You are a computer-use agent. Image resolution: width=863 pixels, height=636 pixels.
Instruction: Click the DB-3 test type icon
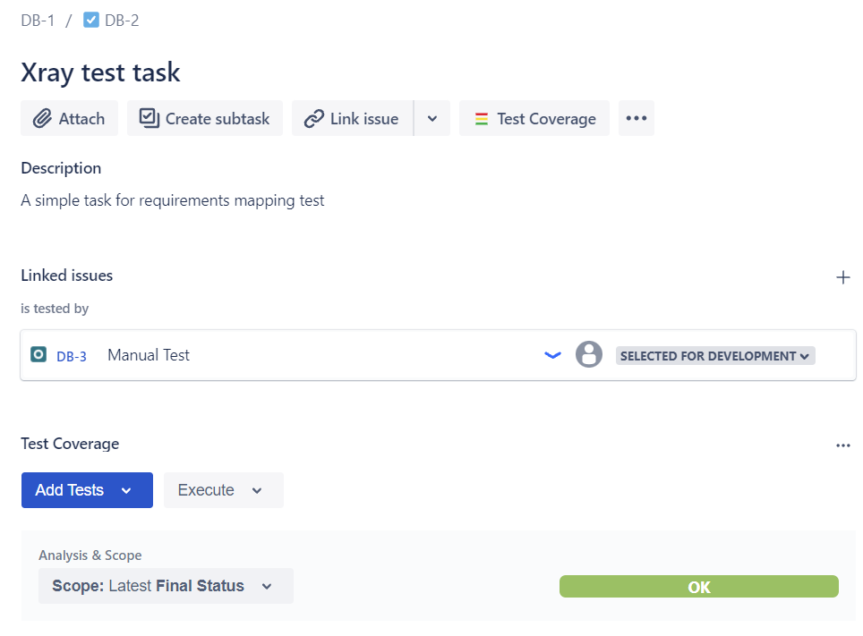tap(38, 354)
